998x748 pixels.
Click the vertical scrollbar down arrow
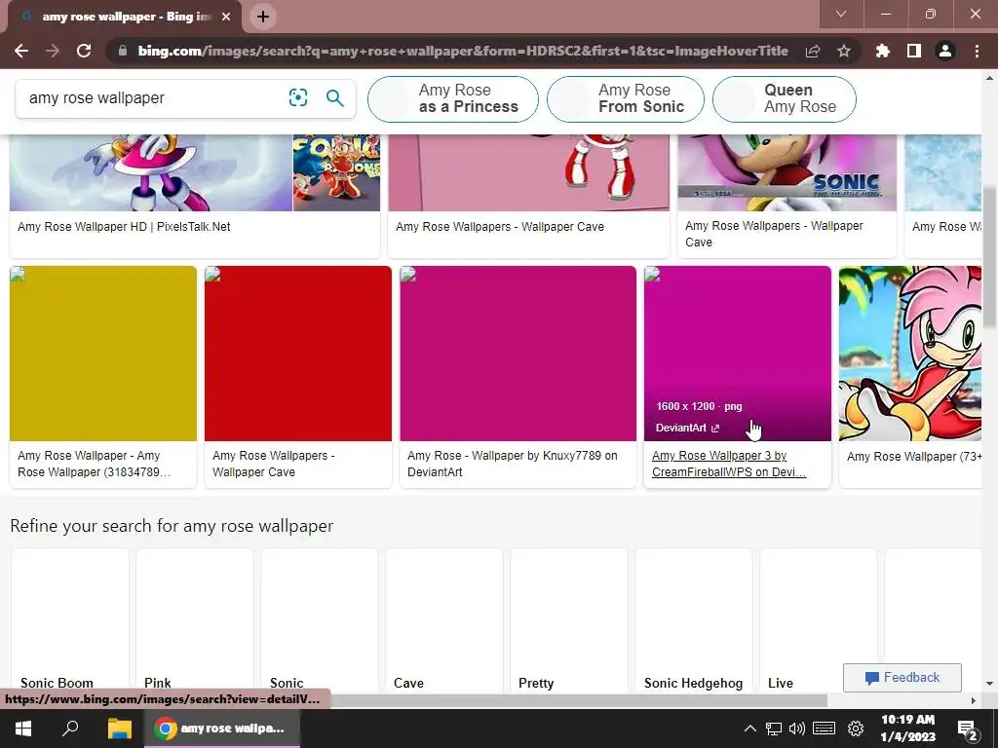coord(990,684)
